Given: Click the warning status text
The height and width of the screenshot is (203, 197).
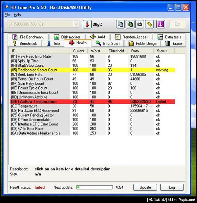Looking at the screenshot, I should click(162, 70).
